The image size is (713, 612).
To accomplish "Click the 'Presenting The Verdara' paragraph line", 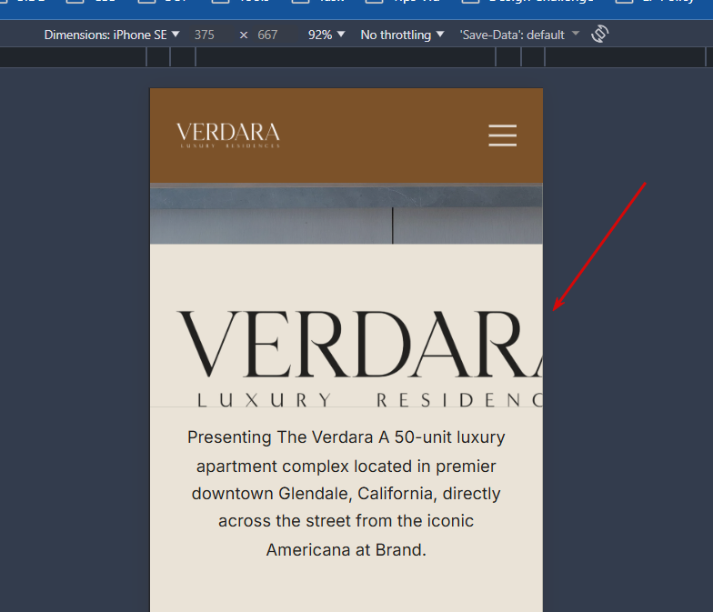I will coord(346,437).
